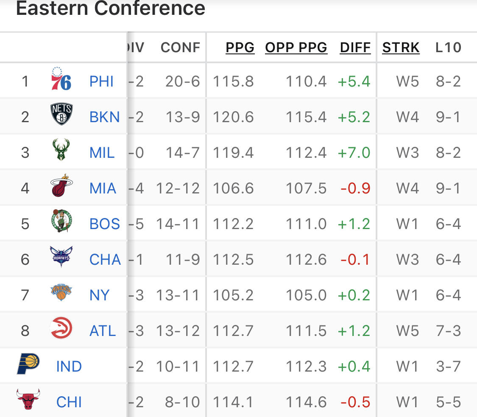Sort table by STRK header
477x417 pixels.
(x=401, y=48)
